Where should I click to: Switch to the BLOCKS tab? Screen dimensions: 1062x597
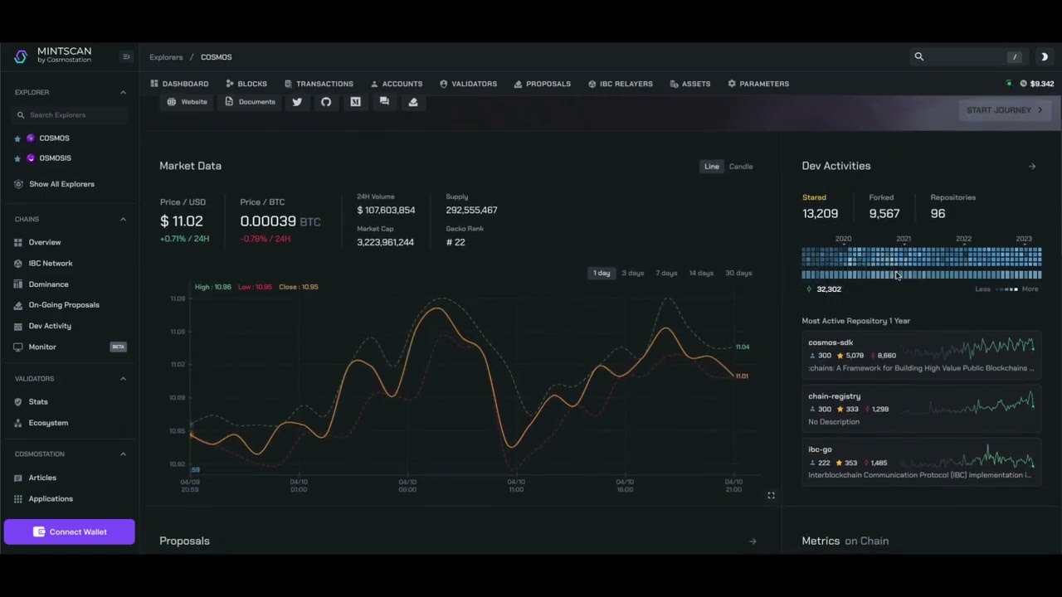pyautogui.click(x=246, y=84)
